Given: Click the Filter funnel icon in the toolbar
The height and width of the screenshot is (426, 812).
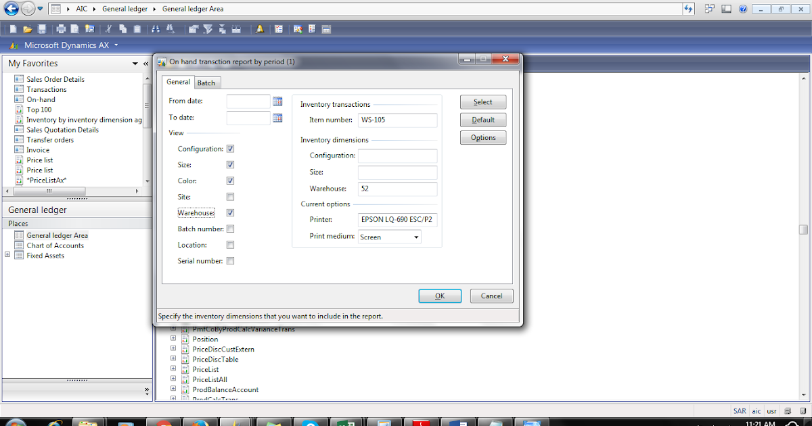Looking at the screenshot, I should [207, 29].
